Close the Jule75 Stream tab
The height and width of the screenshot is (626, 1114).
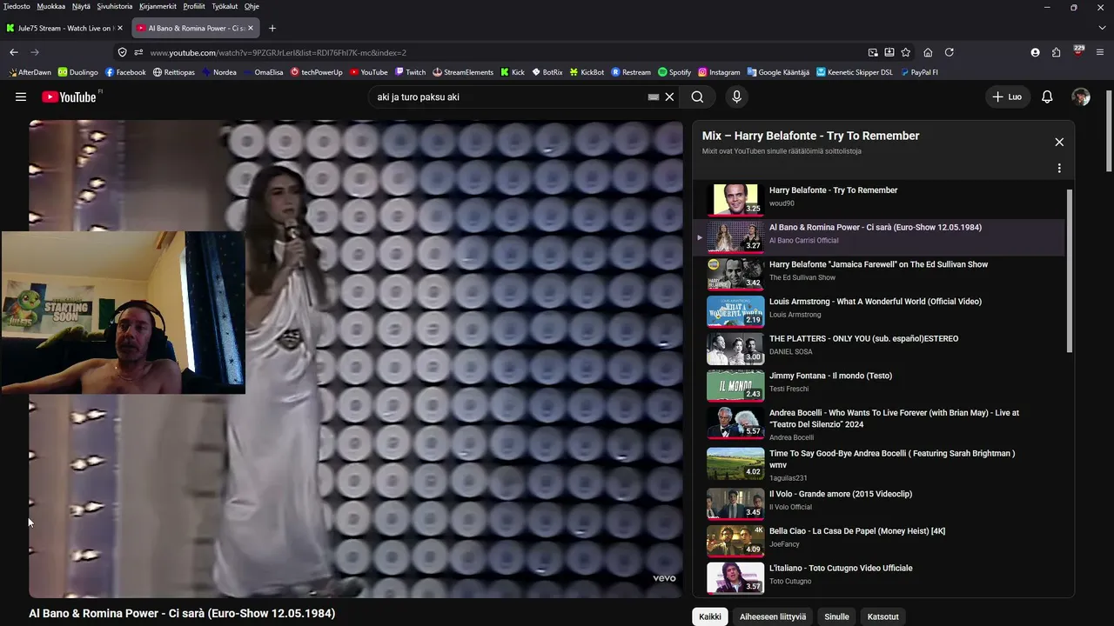(x=120, y=28)
